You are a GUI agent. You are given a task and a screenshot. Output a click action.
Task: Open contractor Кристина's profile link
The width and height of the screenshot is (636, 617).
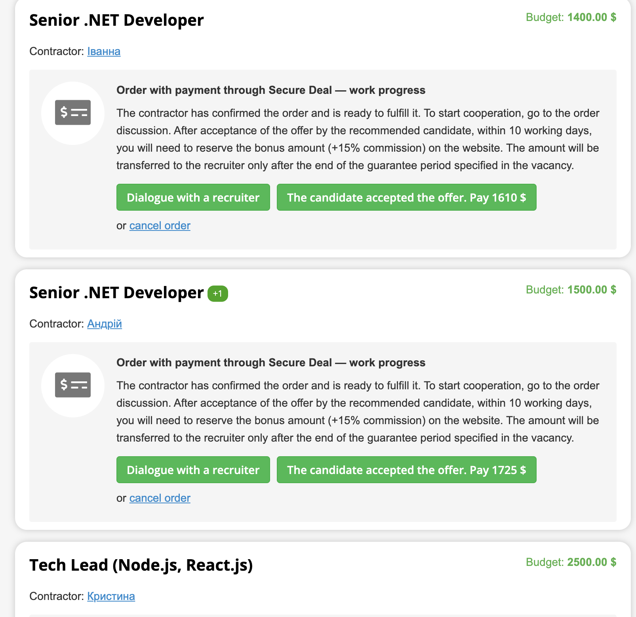[x=111, y=596]
